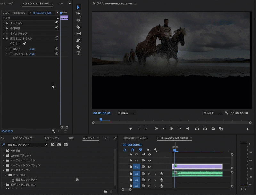Click the purple video clip on V1
The width and height of the screenshot is (256, 195).
(x=198, y=166)
